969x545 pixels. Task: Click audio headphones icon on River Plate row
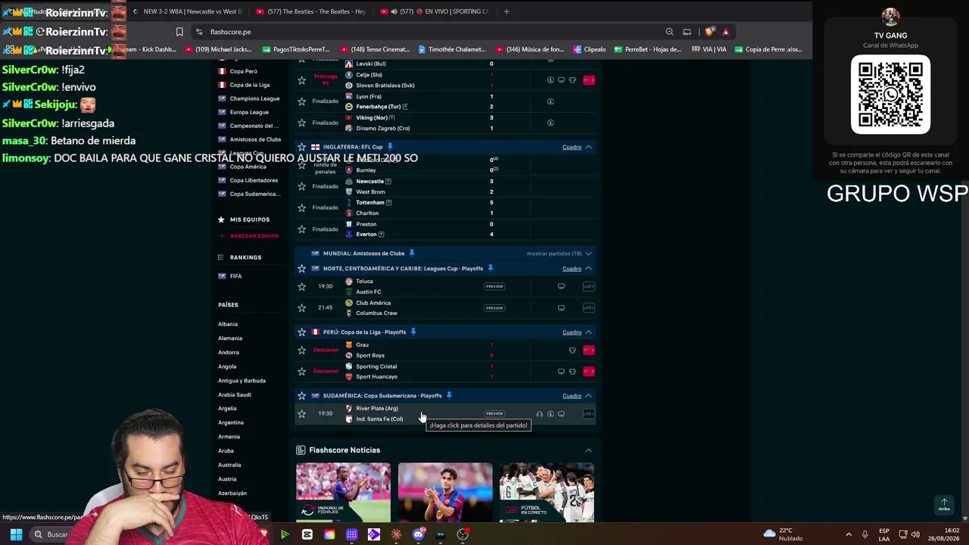click(x=540, y=414)
